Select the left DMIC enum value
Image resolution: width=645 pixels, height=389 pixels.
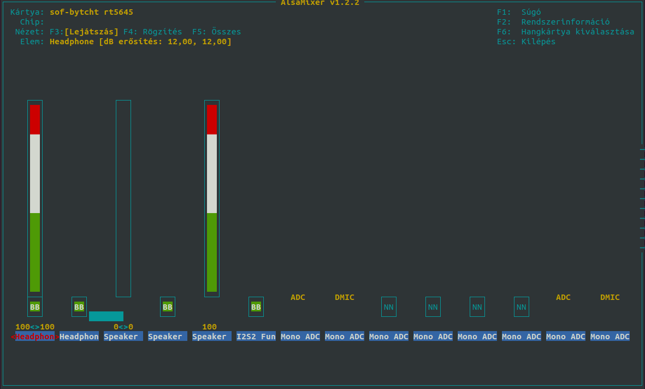[x=344, y=297]
